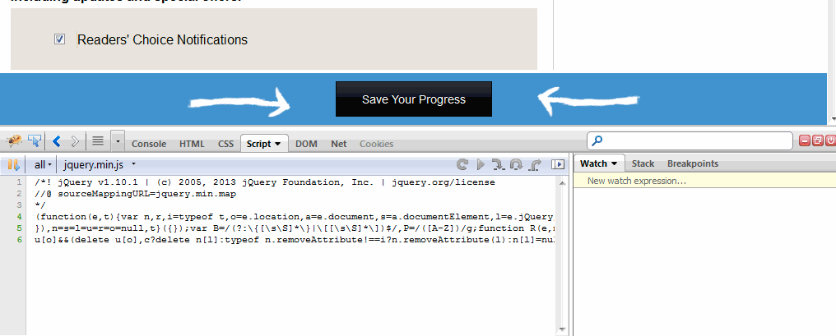Image resolution: width=836 pixels, height=336 pixels.
Task: Switch to the Console tab
Action: click(x=149, y=144)
